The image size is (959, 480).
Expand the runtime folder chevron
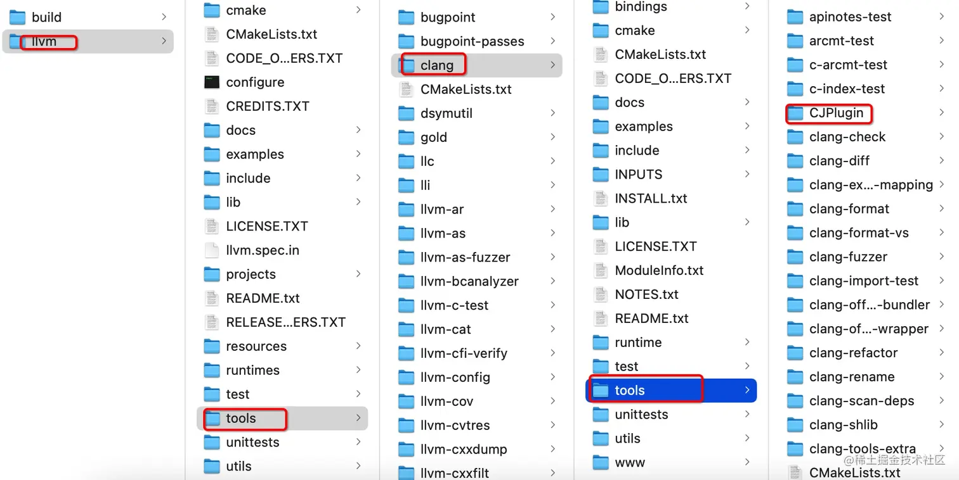coord(747,342)
